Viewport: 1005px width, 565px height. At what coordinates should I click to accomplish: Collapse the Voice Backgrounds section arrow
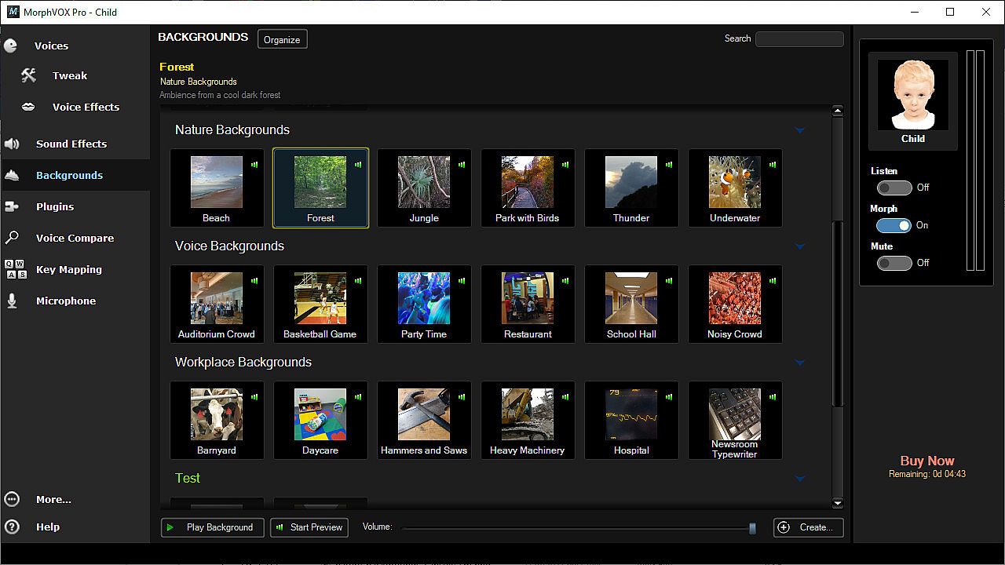[x=799, y=246]
